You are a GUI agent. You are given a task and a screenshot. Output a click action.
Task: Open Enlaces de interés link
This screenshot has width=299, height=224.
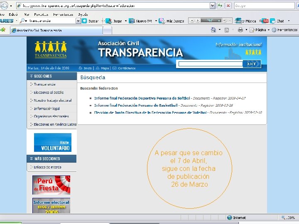point(47,167)
